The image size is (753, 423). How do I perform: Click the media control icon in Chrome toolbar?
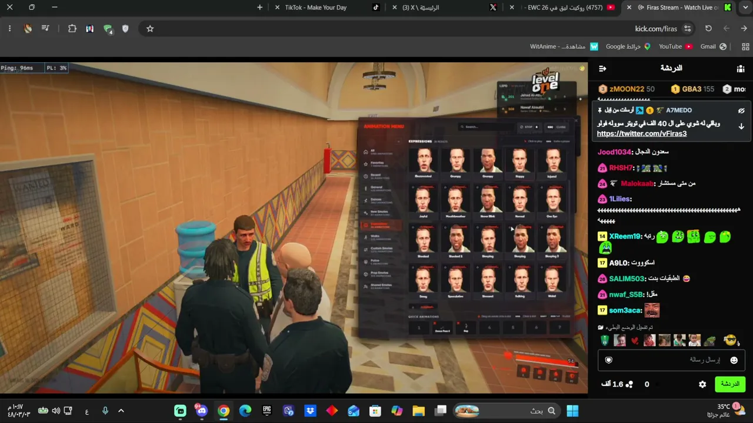(x=45, y=29)
